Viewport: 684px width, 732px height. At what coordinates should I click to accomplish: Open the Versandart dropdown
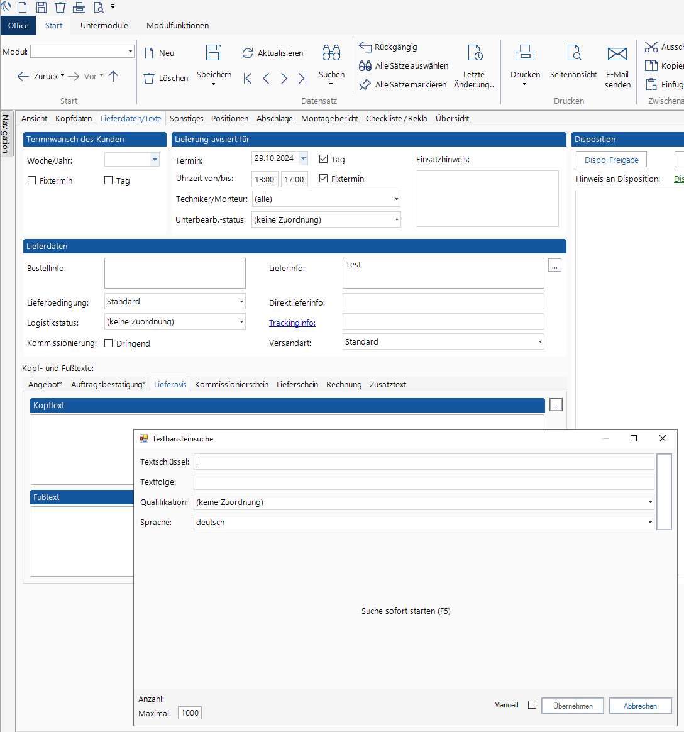tap(540, 342)
